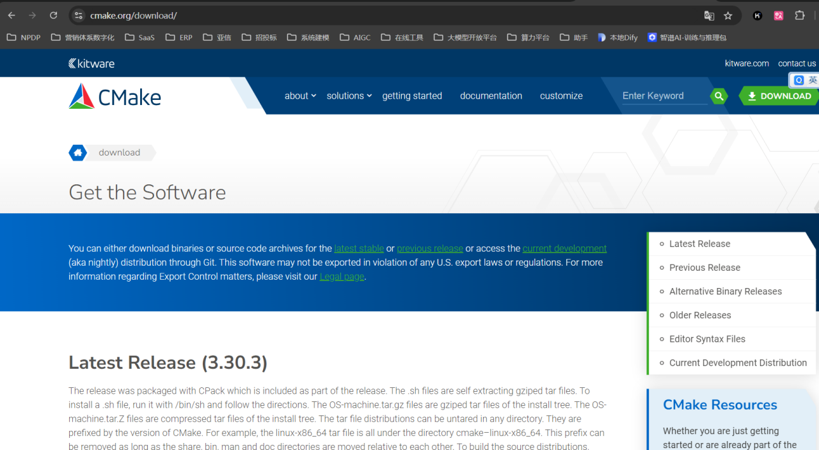Click the CMake Resources heading
The image size is (819, 450).
pyautogui.click(x=720, y=405)
